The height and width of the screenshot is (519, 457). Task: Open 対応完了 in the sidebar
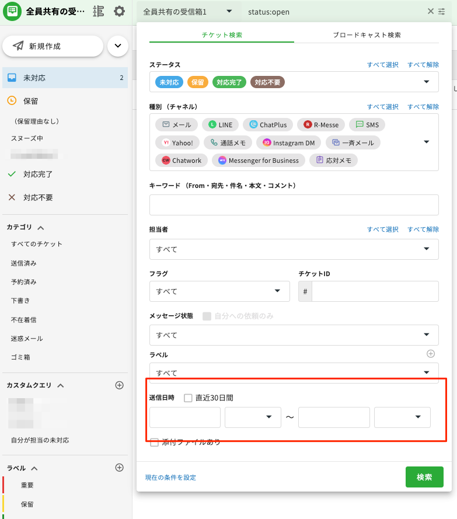(x=38, y=174)
